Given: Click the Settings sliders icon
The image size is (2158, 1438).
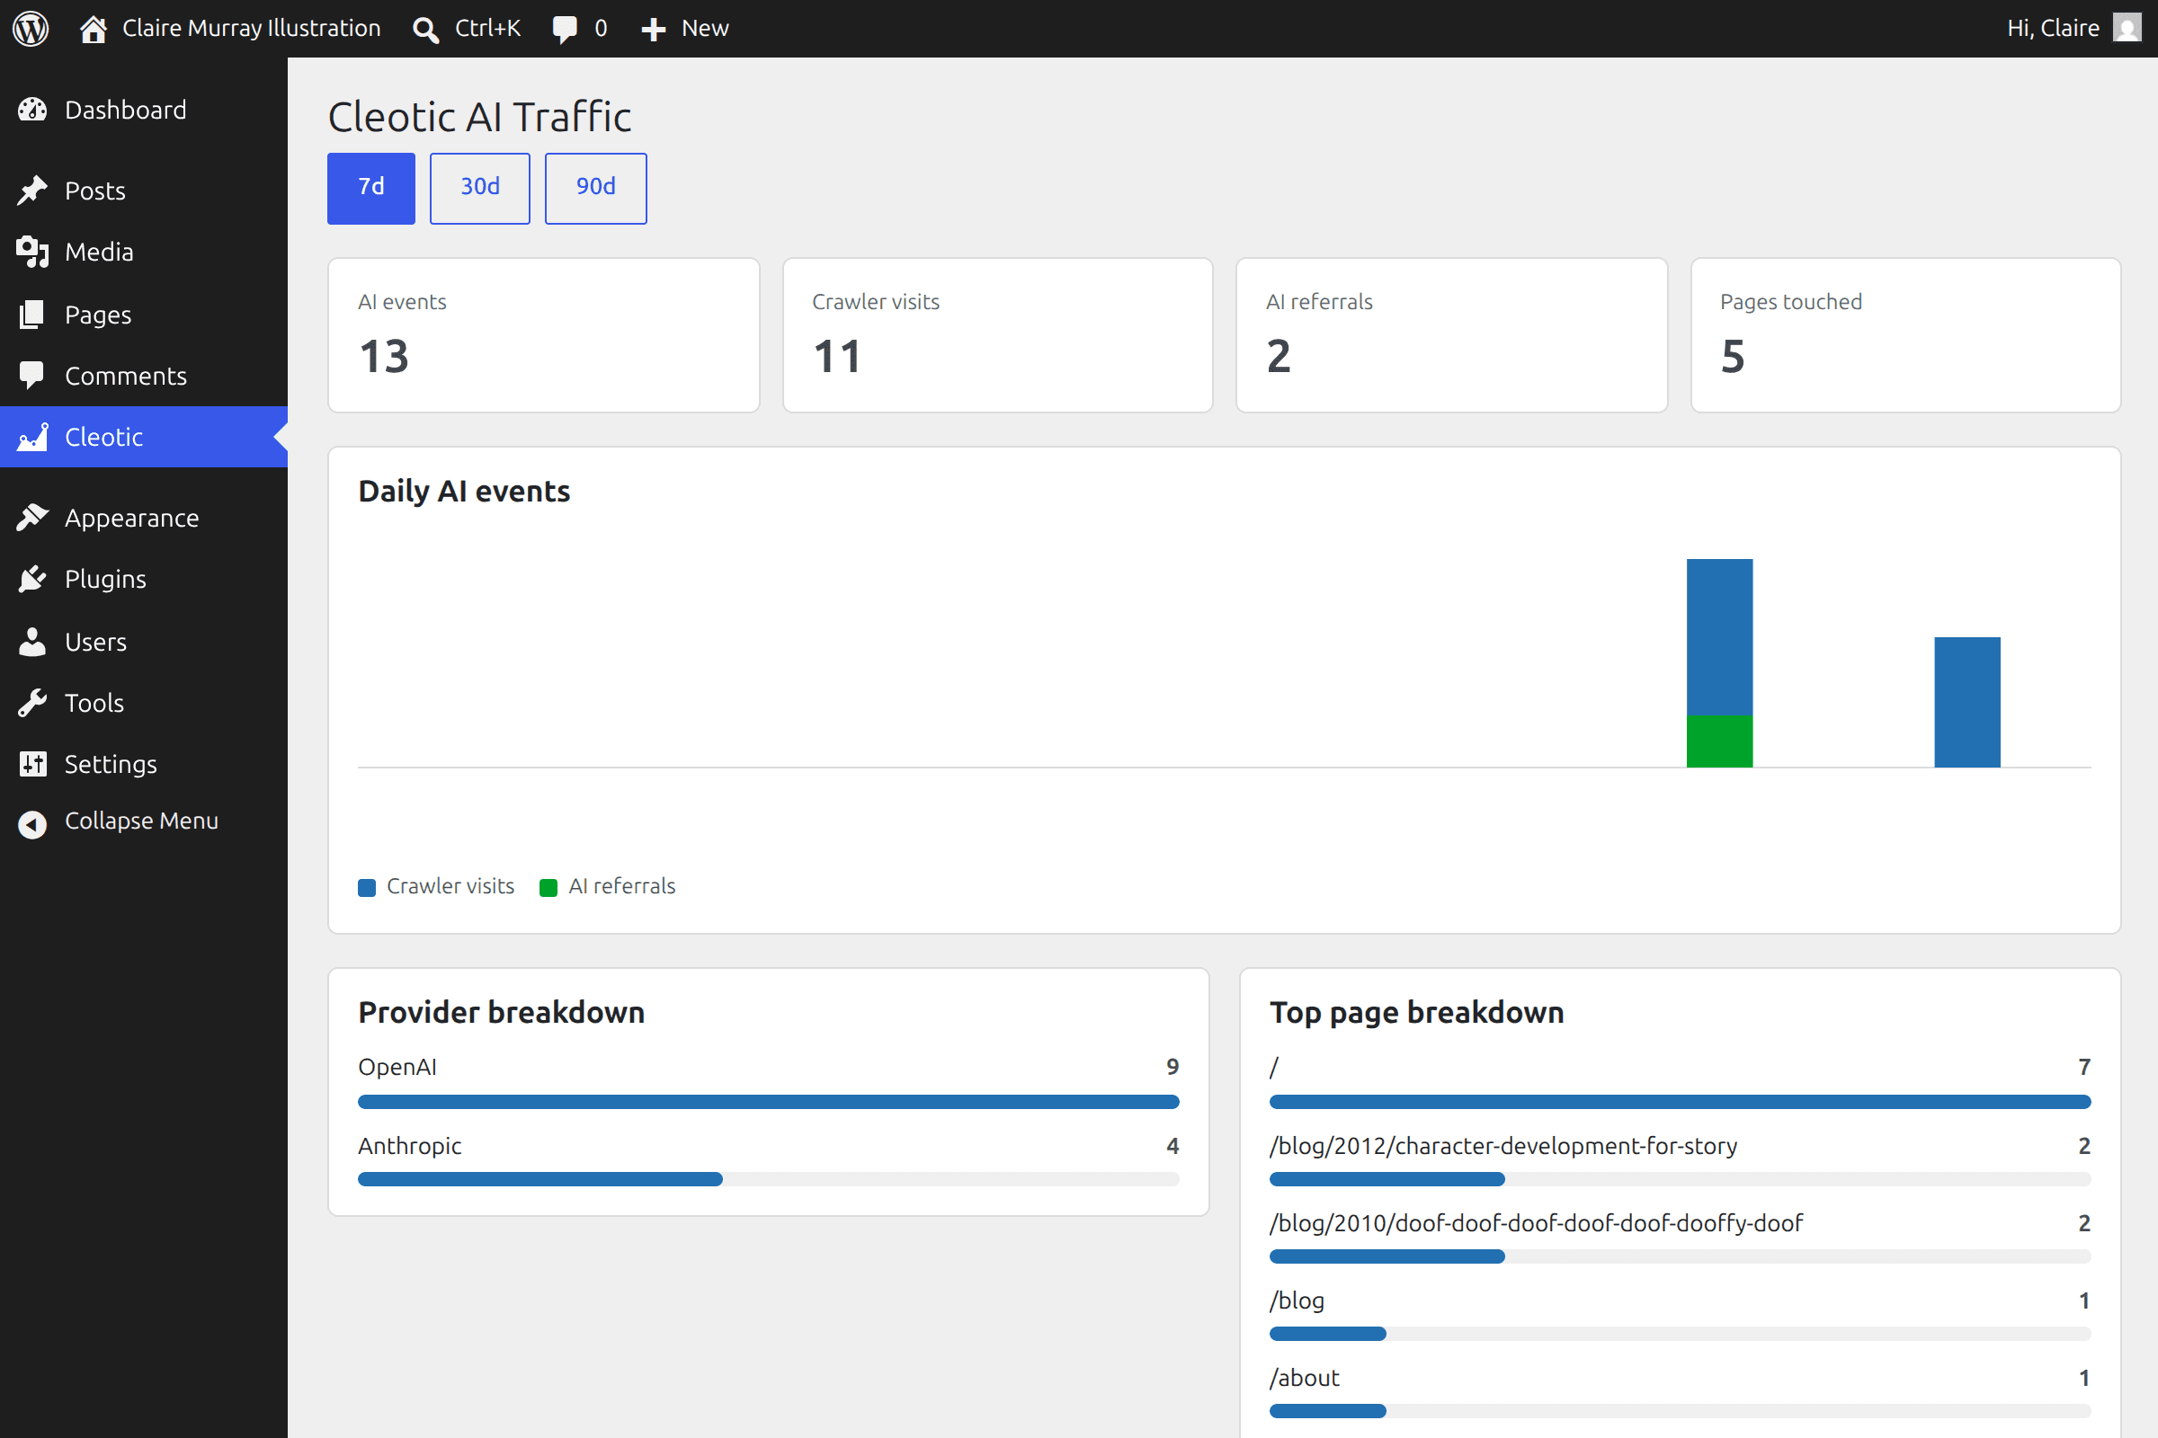Looking at the screenshot, I should (x=32, y=764).
